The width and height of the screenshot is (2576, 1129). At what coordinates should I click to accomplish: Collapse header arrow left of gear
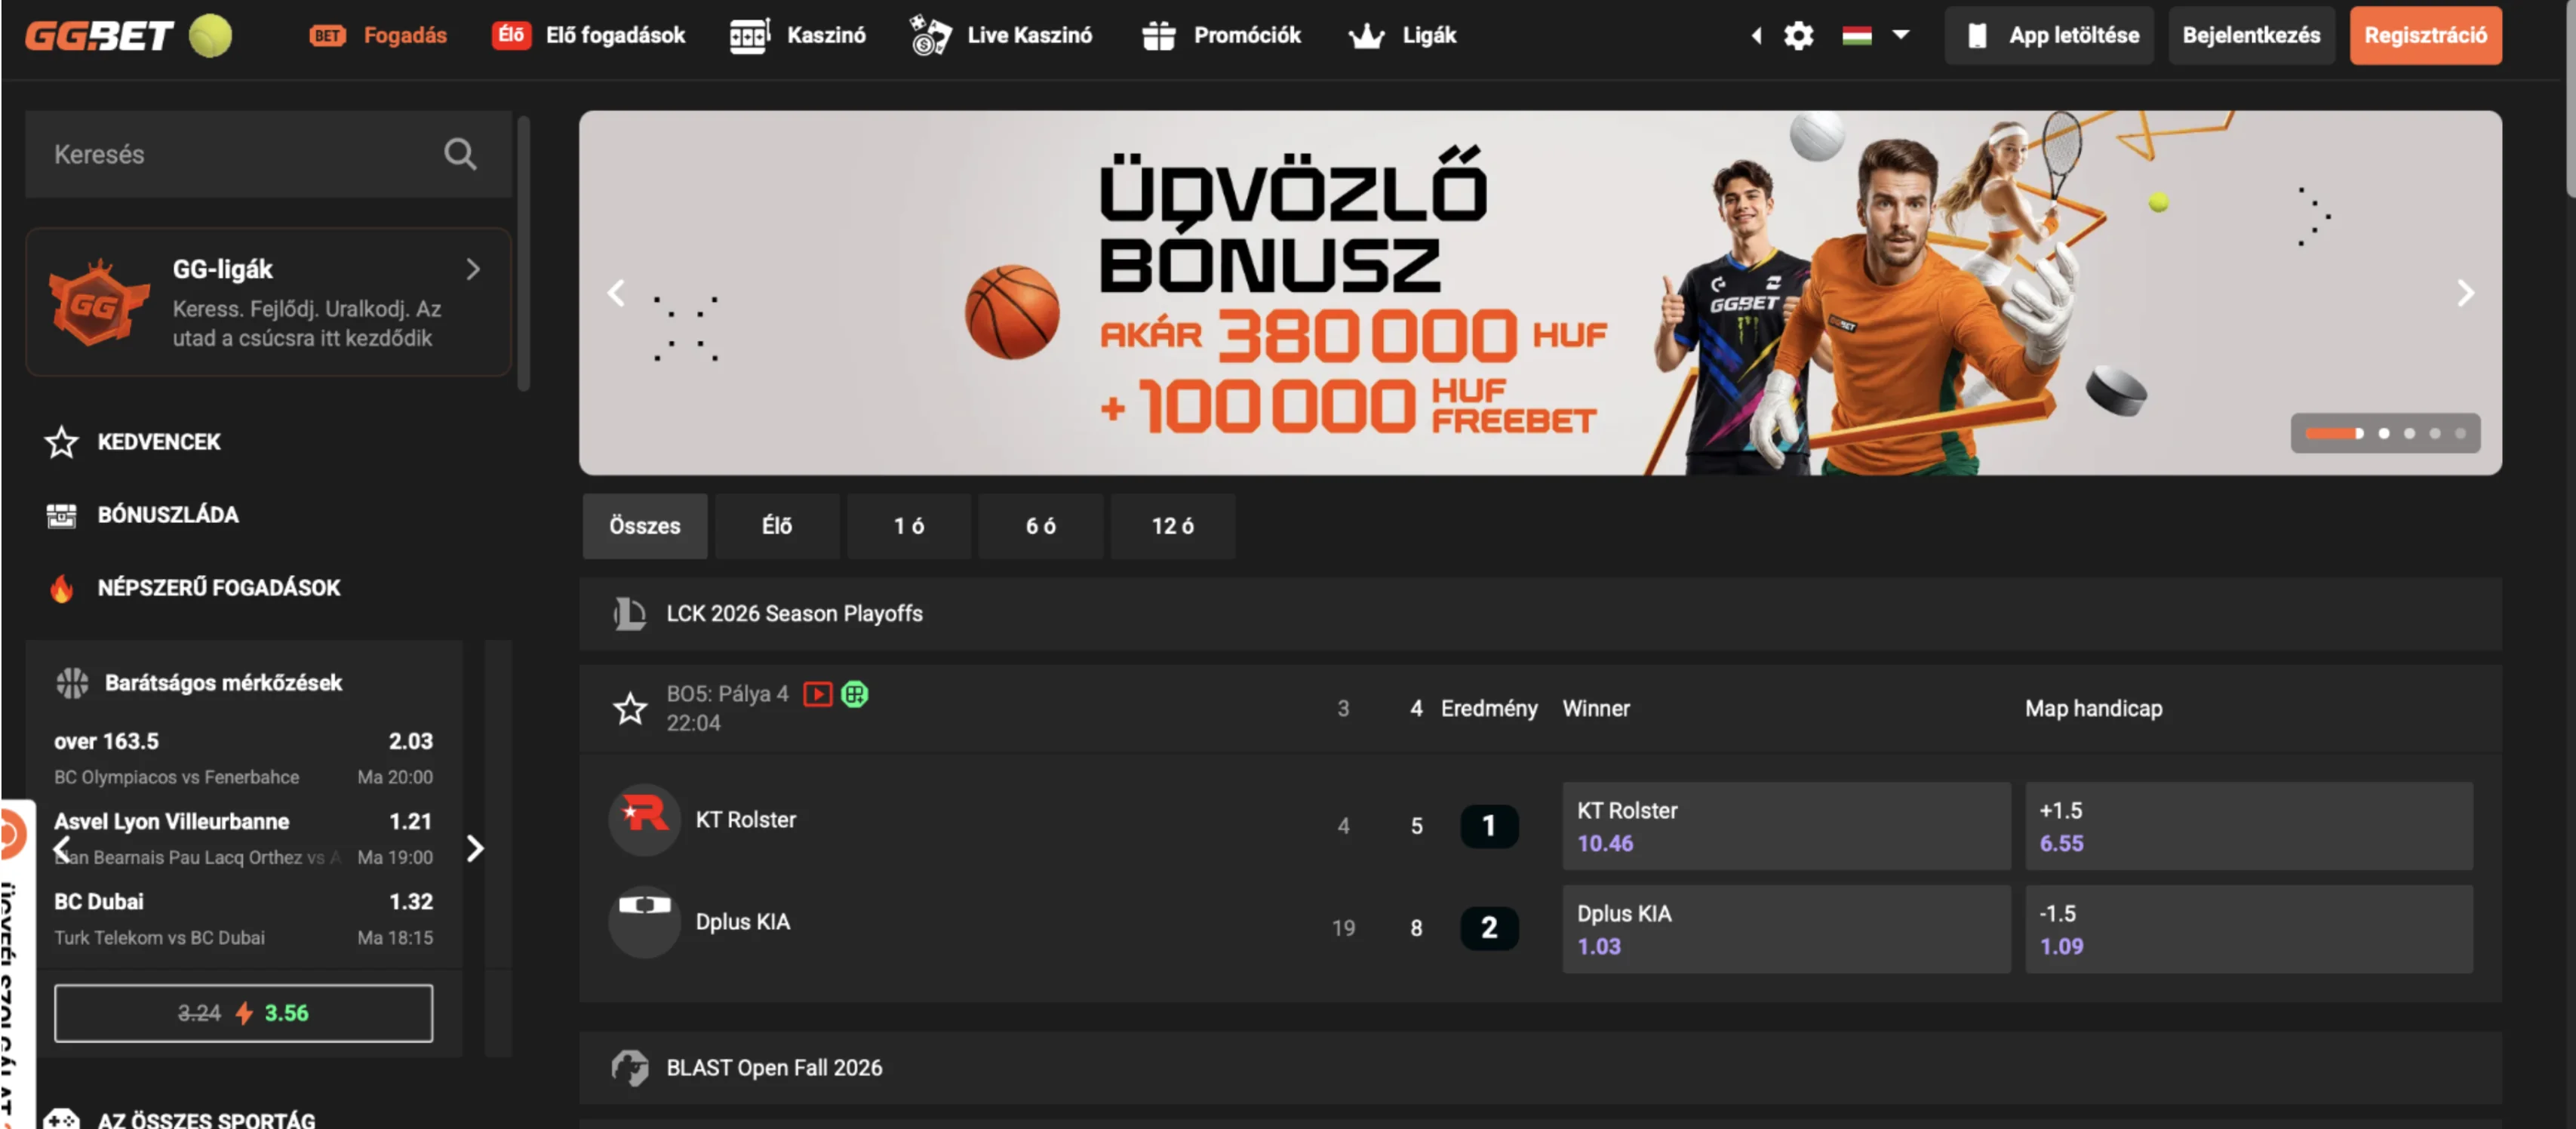click(x=1756, y=36)
